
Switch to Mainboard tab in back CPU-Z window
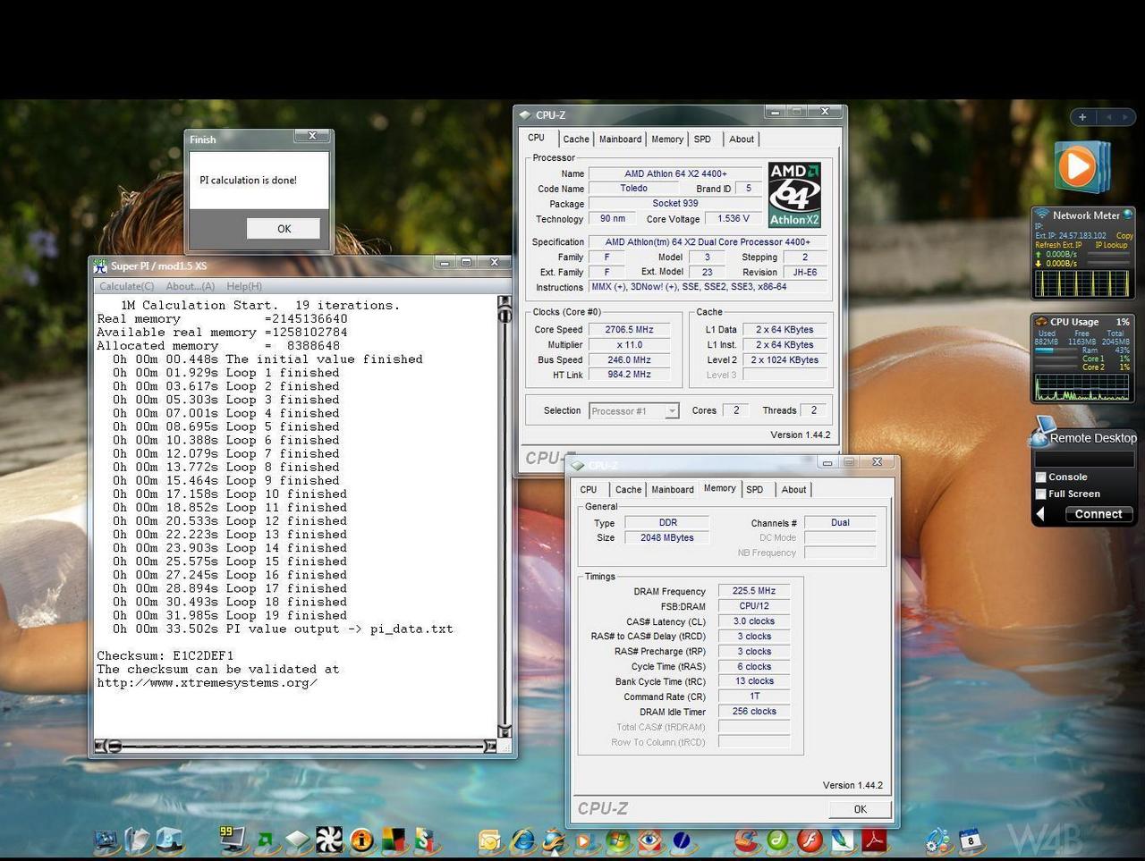coord(620,139)
